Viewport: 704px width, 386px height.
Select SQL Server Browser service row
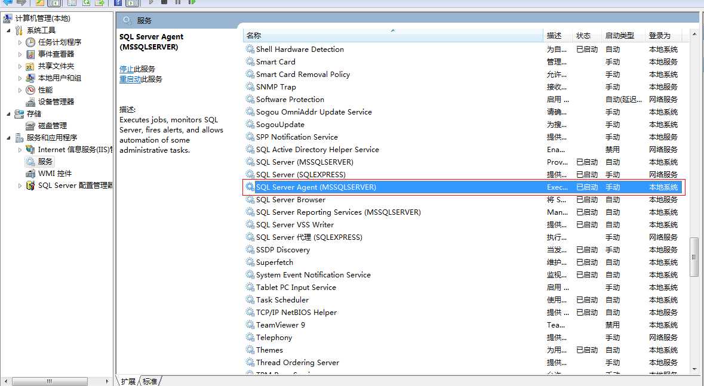click(x=462, y=200)
